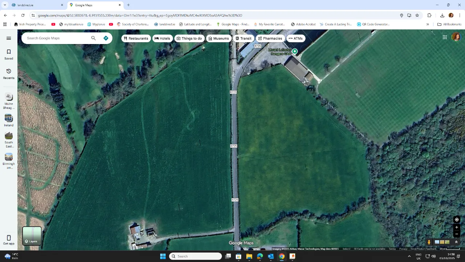
Task: Click the Layers preview in bottom-left corner
Action: pyautogui.click(x=32, y=236)
